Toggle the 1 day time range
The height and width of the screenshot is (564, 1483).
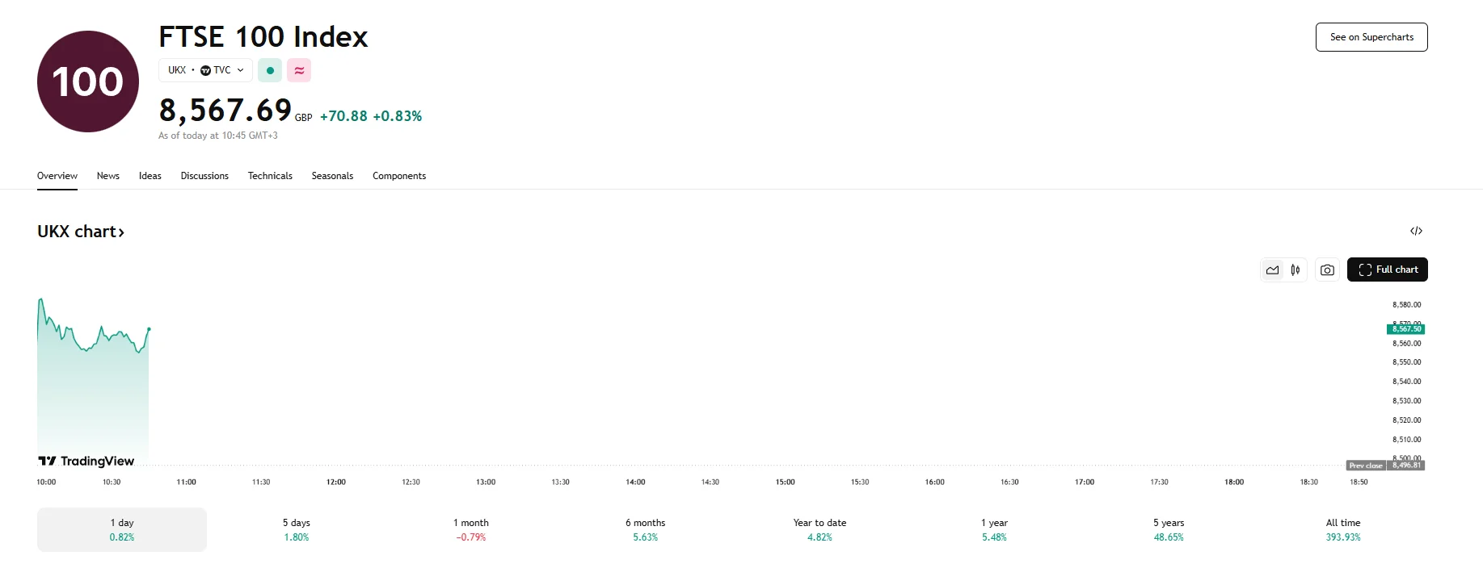click(120, 529)
